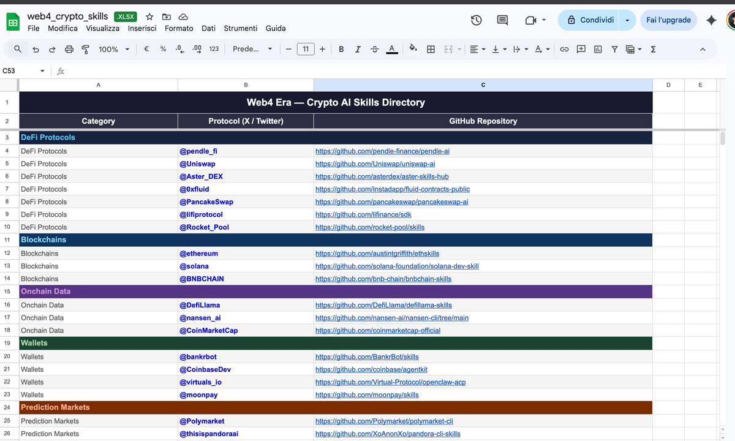Open the table views dropdown

pyautogui.click(x=633, y=49)
